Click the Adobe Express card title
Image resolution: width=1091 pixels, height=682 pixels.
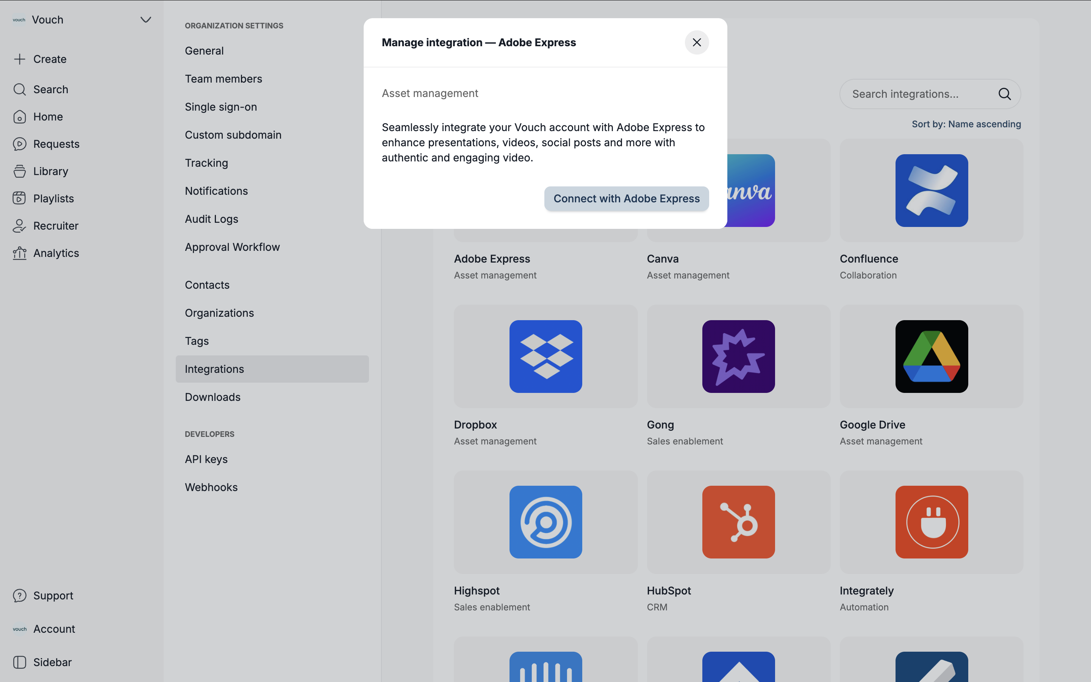click(492, 259)
